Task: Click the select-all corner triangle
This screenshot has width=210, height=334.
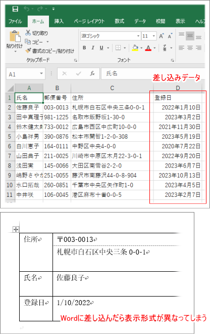Action: tap(10, 88)
